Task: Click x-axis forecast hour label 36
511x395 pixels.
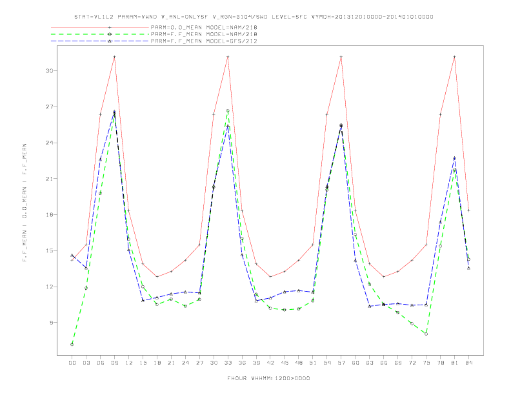Action: [242, 363]
